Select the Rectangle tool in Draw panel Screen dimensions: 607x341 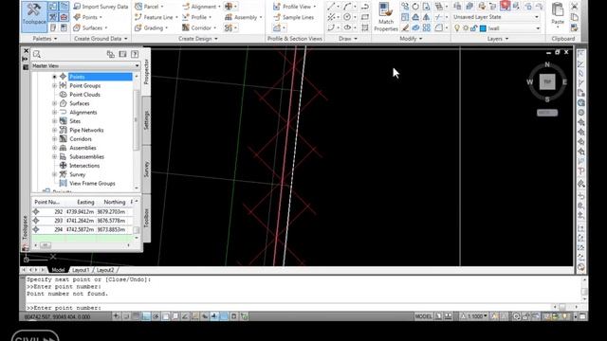pos(364,17)
